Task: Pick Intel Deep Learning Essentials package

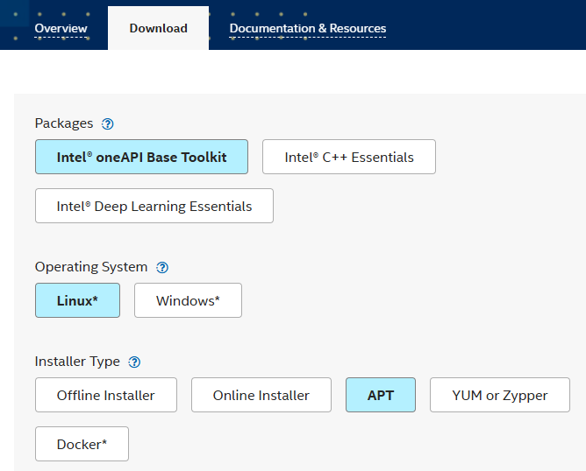Action: point(154,206)
